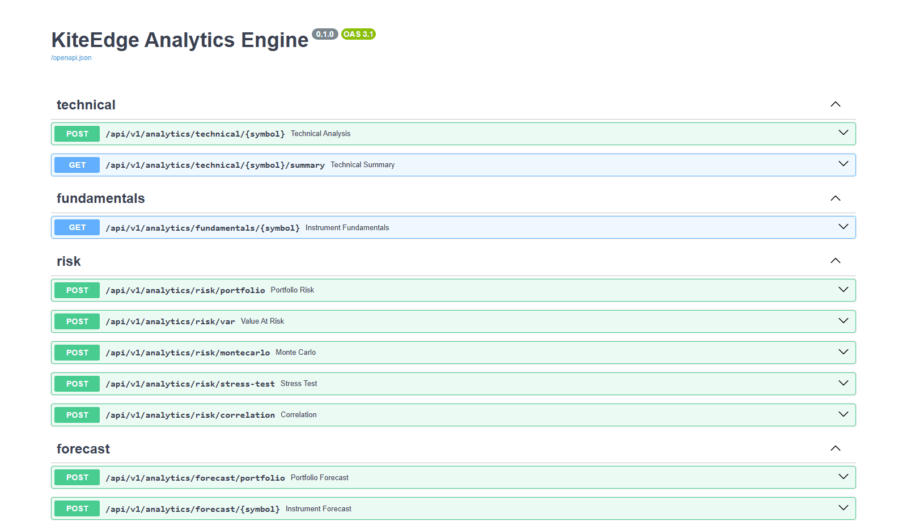Open the /openapi.json link

click(71, 58)
